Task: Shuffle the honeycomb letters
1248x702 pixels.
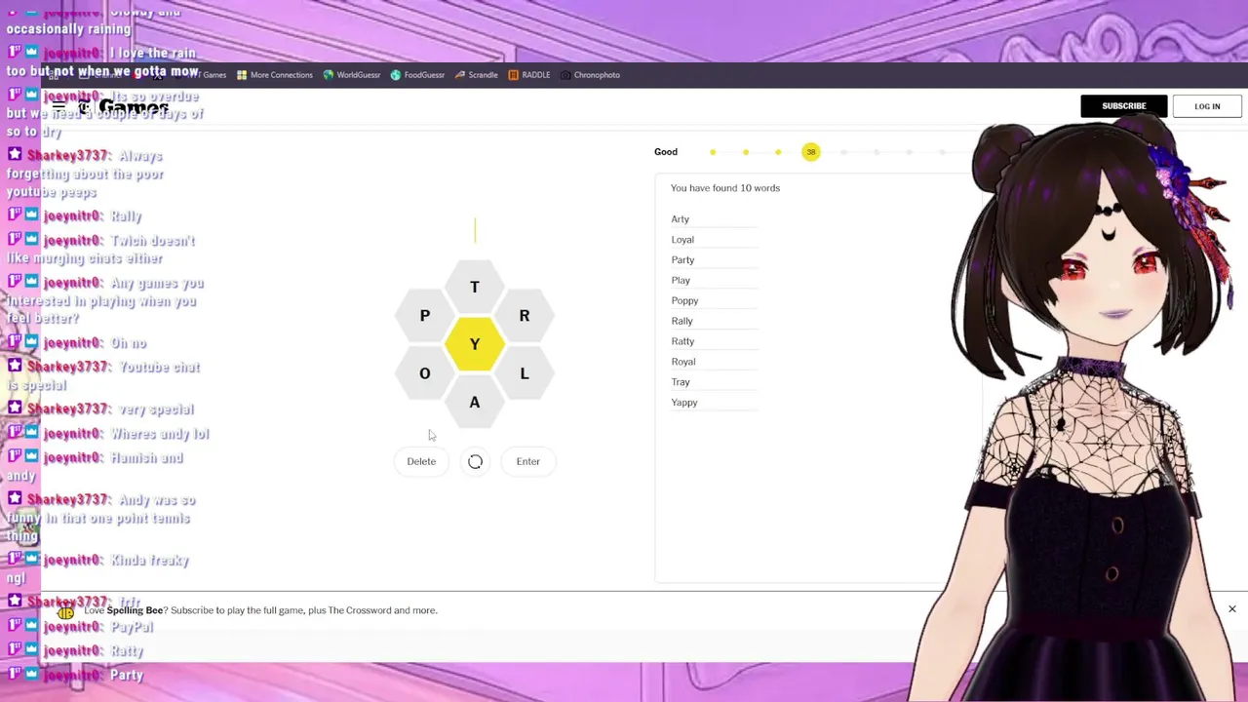Action: (475, 461)
